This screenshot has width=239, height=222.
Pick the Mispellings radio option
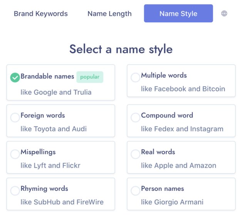(x=15, y=154)
